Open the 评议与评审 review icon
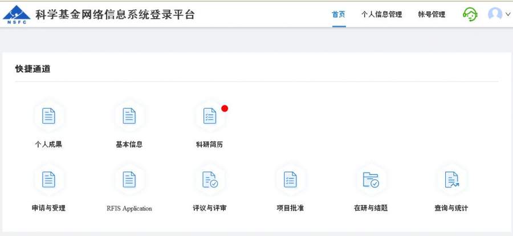This screenshot has width=513, height=236. (210, 180)
